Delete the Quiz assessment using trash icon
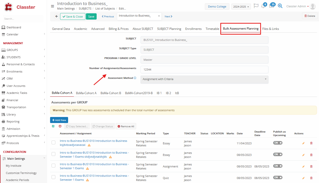The image size is (319, 183). [x=311, y=178]
